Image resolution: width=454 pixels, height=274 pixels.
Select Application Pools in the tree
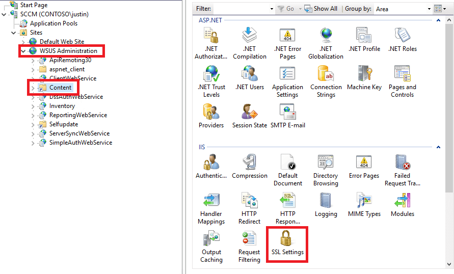(x=54, y=23)
